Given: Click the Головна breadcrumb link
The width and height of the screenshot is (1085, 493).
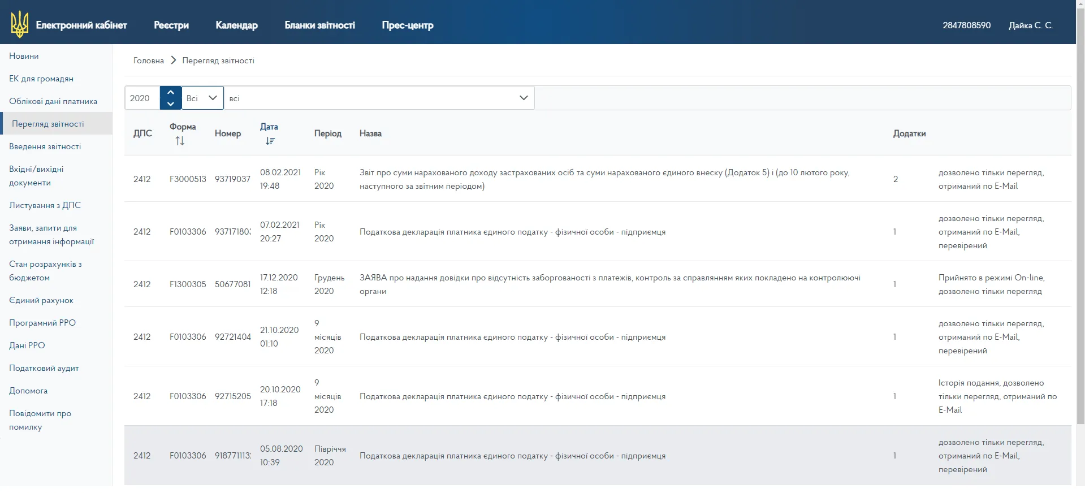Looking at the screenshot, I should pos(149,60).
